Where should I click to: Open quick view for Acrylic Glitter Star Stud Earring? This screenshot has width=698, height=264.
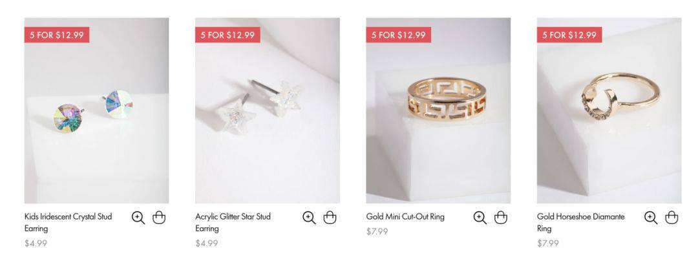[x=309, y=218]
